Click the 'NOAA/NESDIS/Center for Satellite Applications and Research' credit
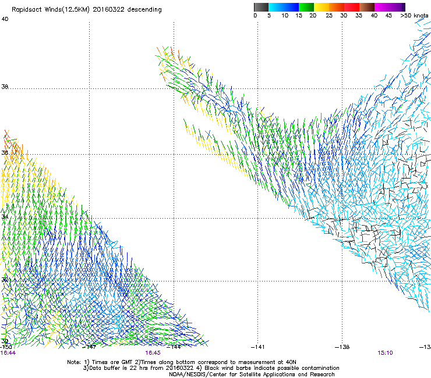 (252, 375)
